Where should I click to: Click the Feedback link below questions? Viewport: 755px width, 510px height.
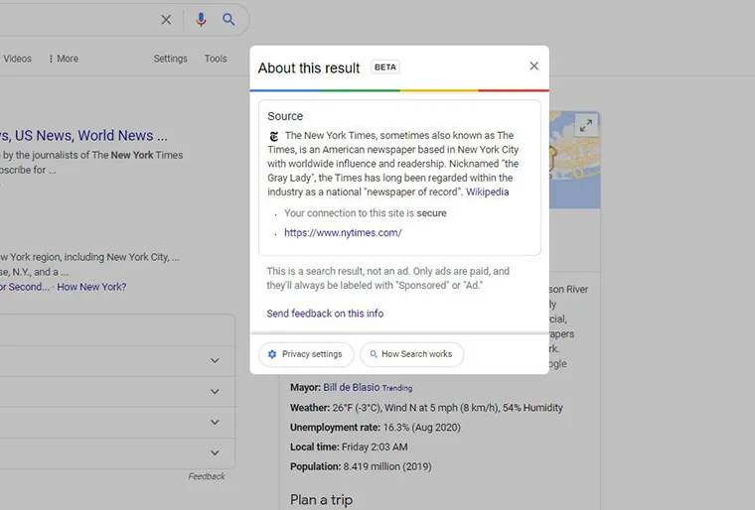pos(207,476)
